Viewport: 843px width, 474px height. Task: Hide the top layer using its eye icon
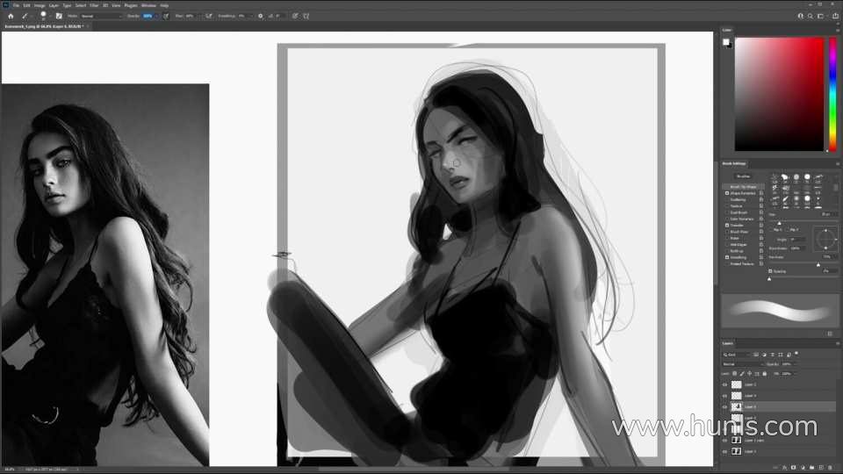724,384
